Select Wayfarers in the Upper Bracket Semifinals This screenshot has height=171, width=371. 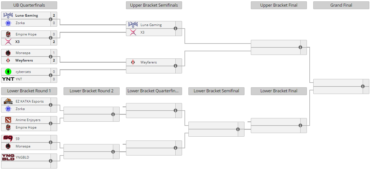(x=148, y=62)
